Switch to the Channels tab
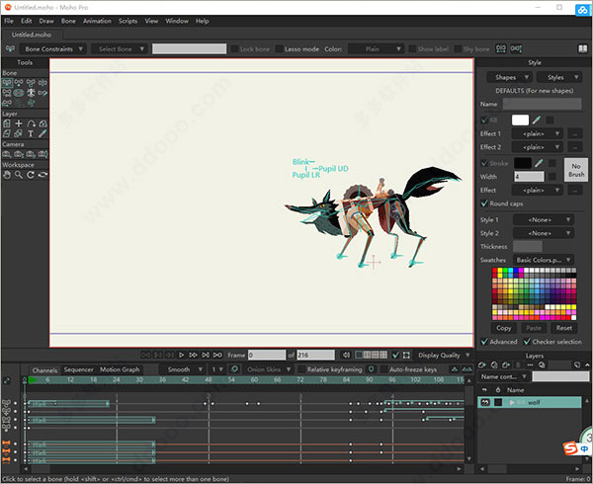The height and width of the screenshot is (484, 593). [x=44, y=369]
